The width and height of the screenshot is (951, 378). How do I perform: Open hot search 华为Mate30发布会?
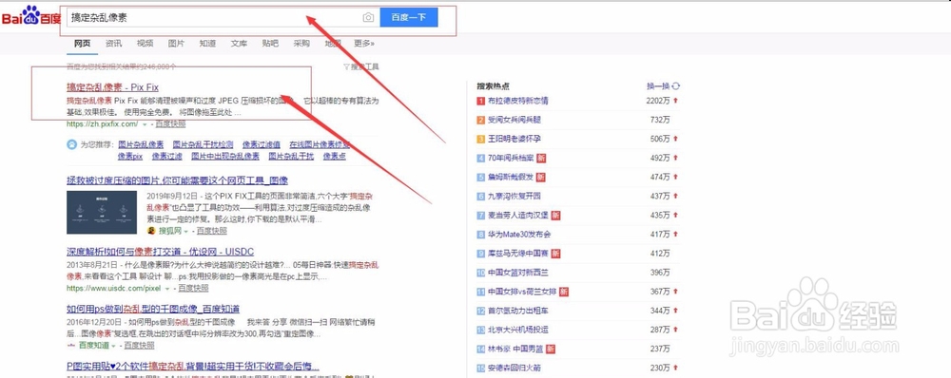[x=519, y=235]
